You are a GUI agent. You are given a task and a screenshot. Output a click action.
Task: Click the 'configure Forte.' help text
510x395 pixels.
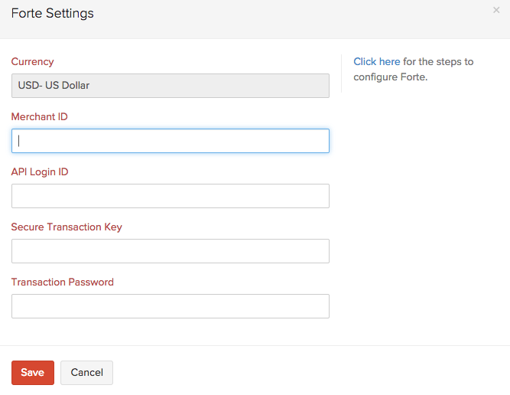[x=390, y=77]
